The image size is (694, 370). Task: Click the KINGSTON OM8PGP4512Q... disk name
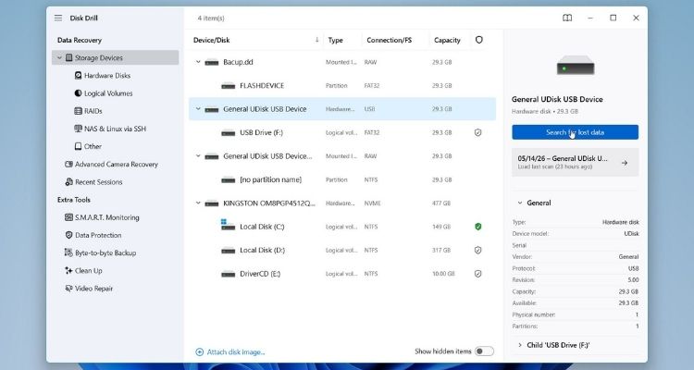pos(269,203)
